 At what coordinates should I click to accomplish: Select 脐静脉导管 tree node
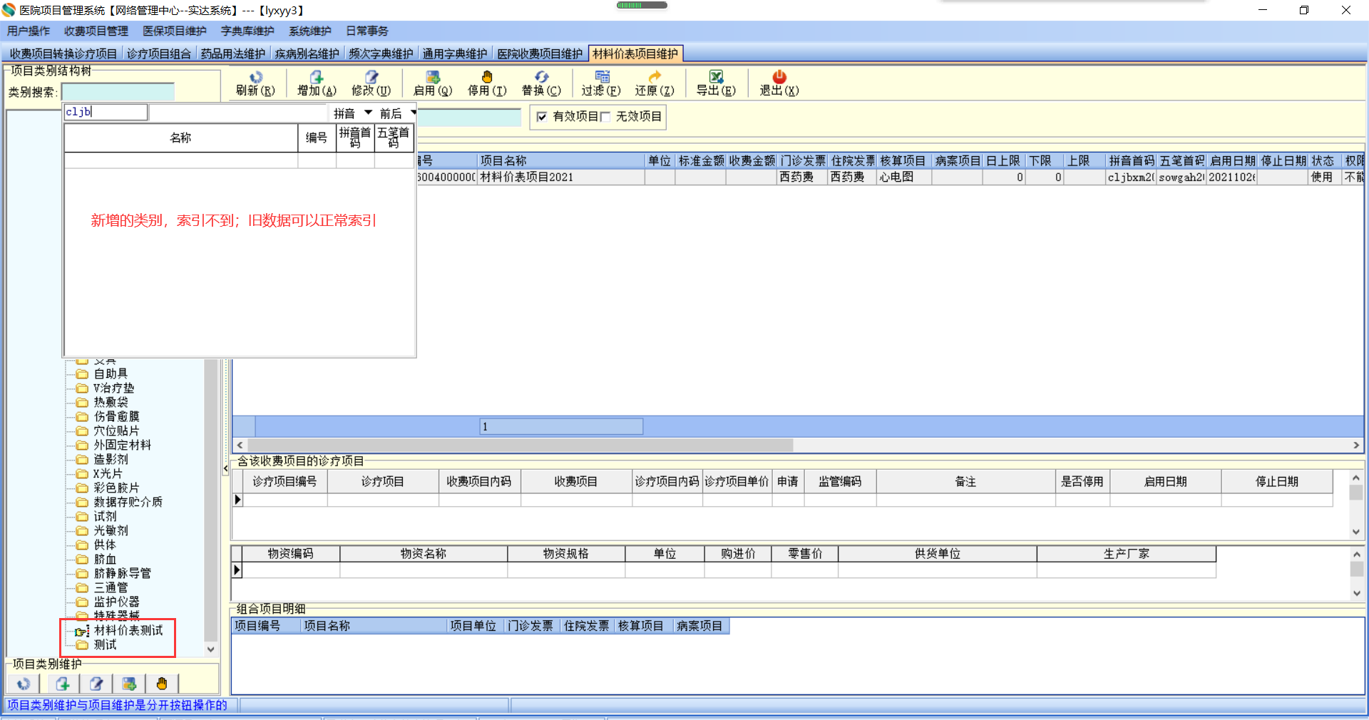tap(123, 573)
